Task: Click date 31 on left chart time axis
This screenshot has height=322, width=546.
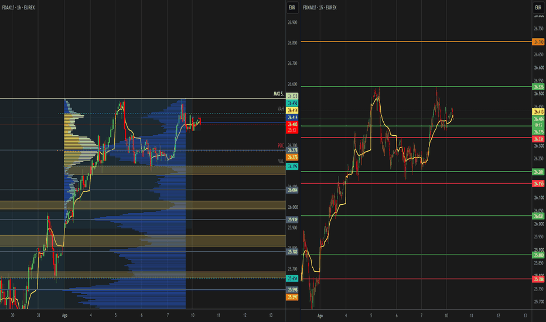Action: pyautogui.click(x=38, y=316)
